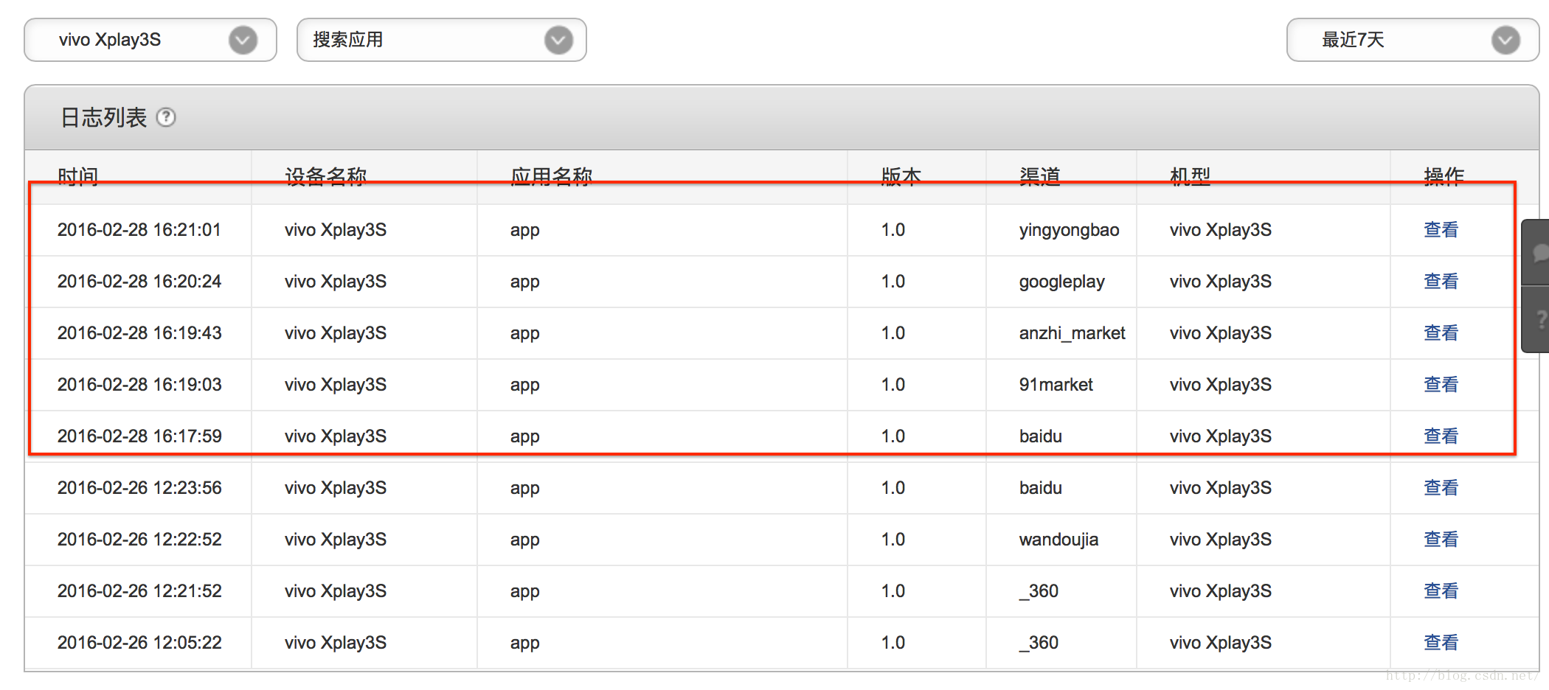Viewport: 1549px width, 690px height.
Task: View log from 2016-02-26 12:21:52
Action: pos(1441,591)
